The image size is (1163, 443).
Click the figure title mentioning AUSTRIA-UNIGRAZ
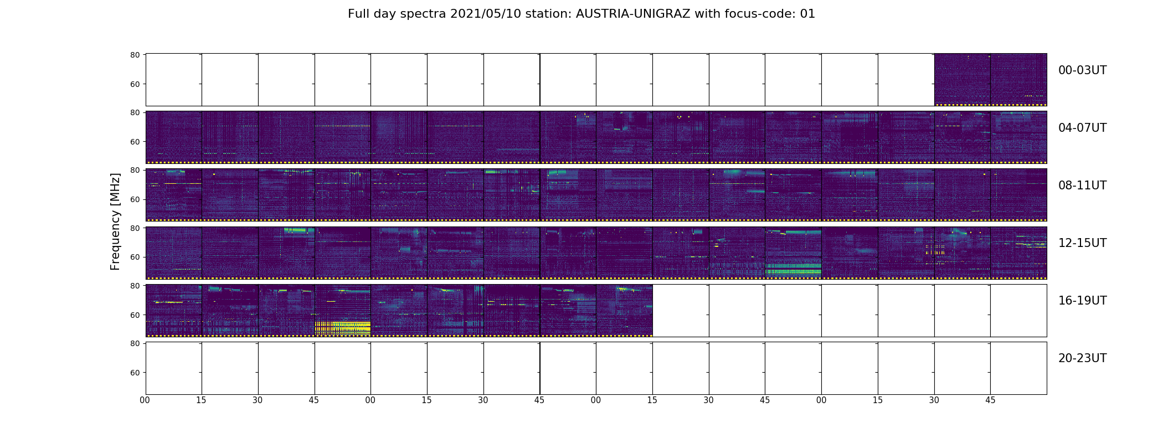pos(581,14)
